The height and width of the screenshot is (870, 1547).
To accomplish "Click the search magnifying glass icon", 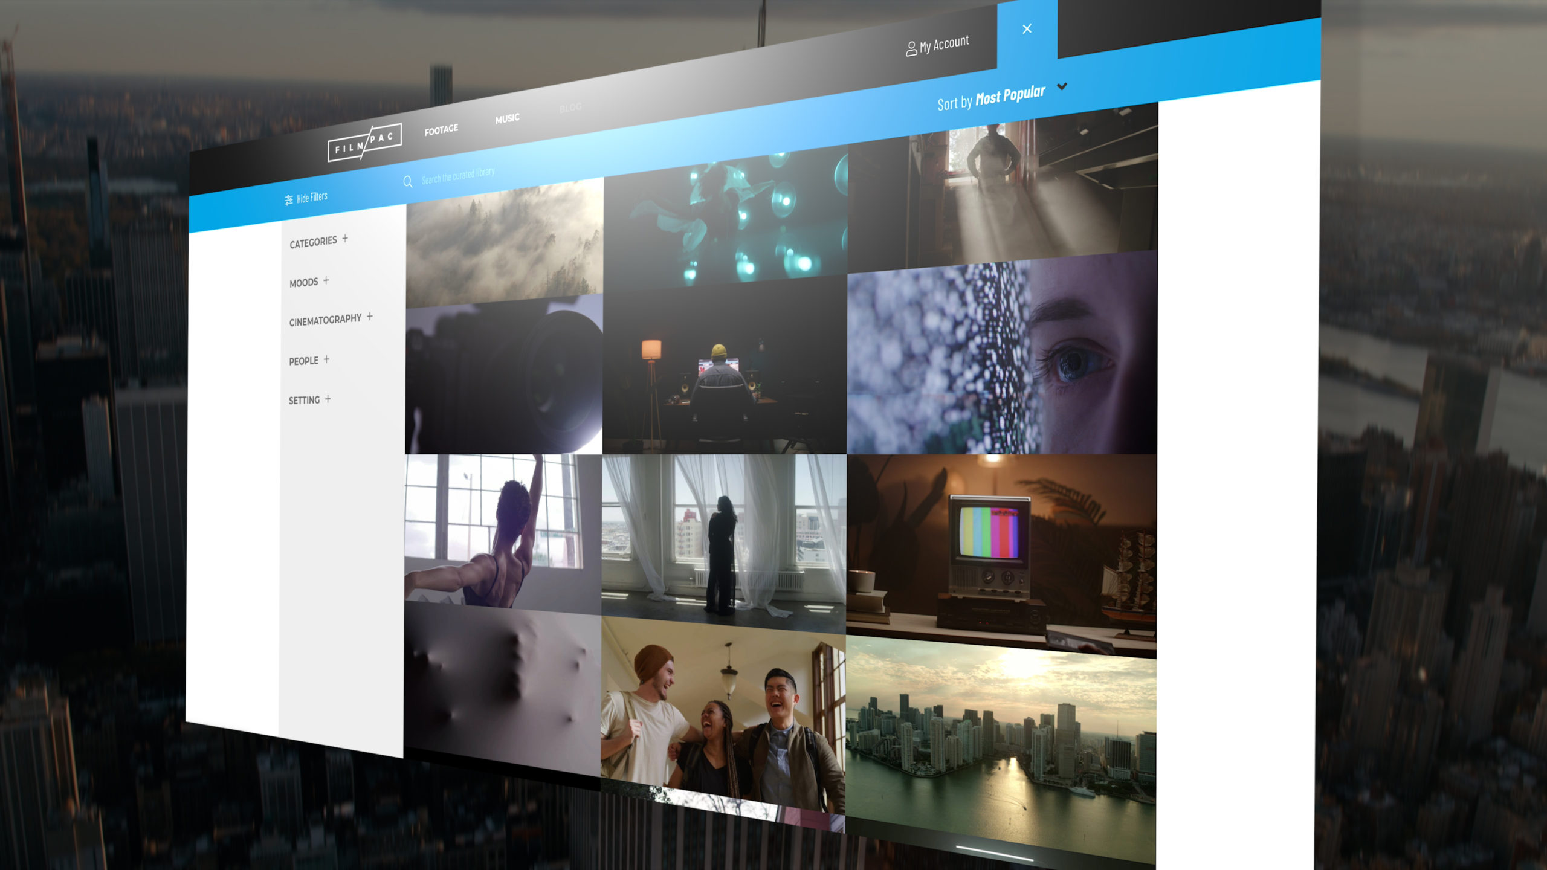I will 408,182.
